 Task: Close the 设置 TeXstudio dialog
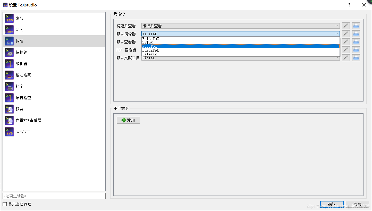(364, 5)
